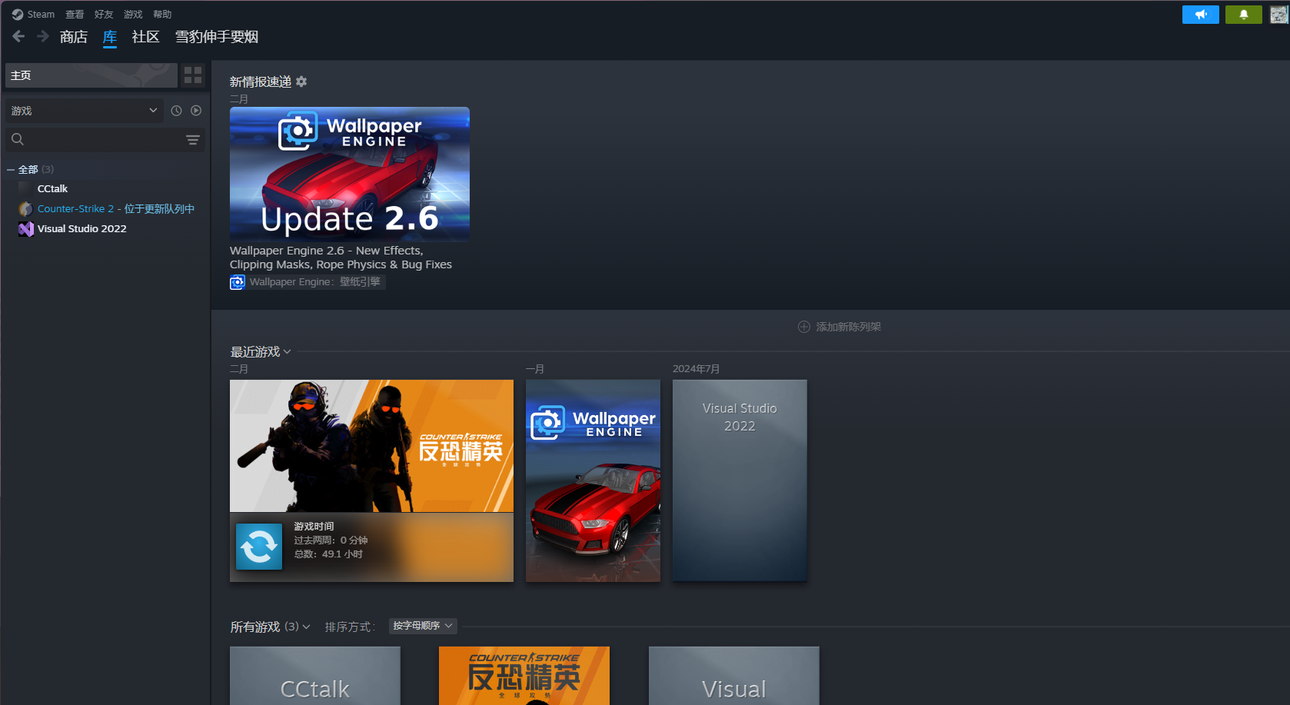Open the user avatar profile
The image size is (1290, 705).
pos(1278,14)
